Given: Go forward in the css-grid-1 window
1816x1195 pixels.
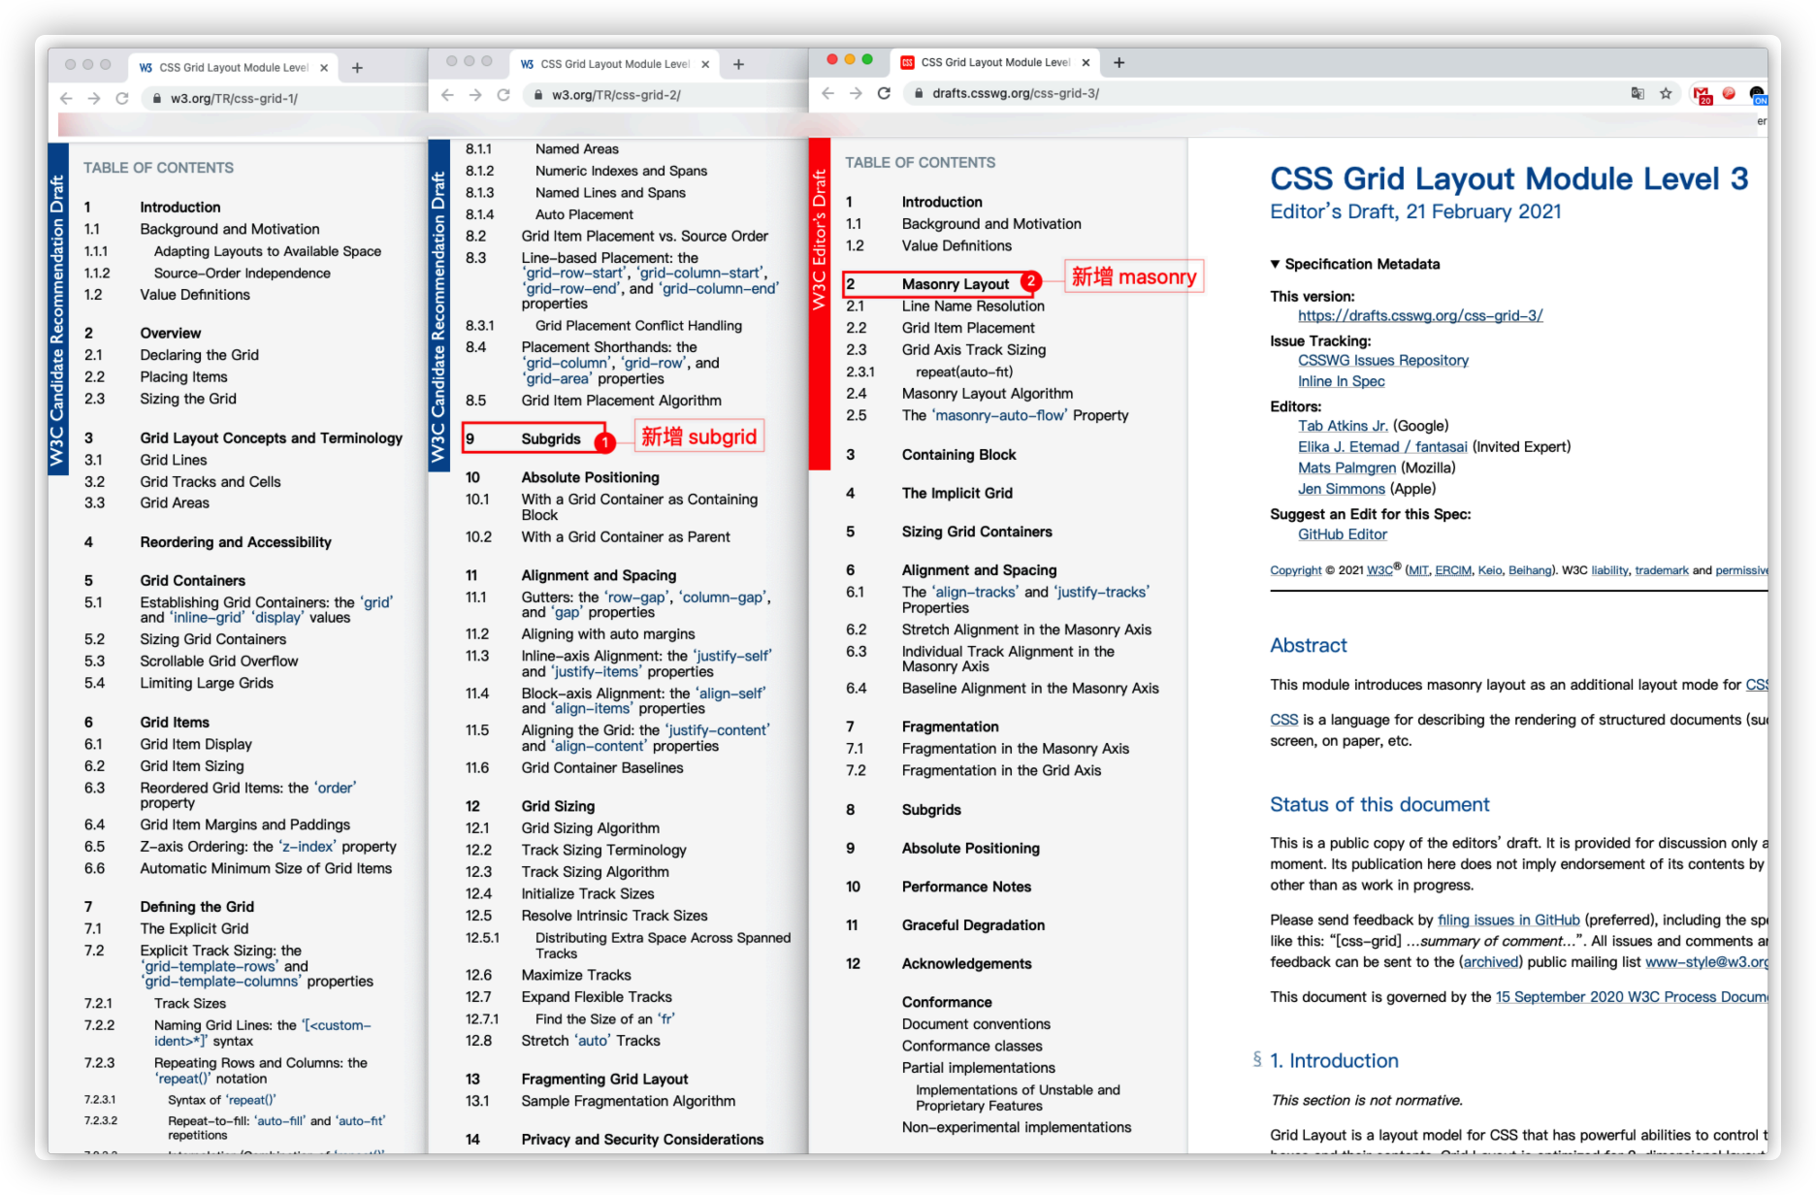Looking at the screenshot, I should (x=94, y=98).
